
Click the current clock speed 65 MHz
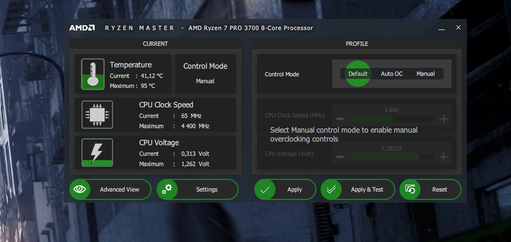(191, 116)
